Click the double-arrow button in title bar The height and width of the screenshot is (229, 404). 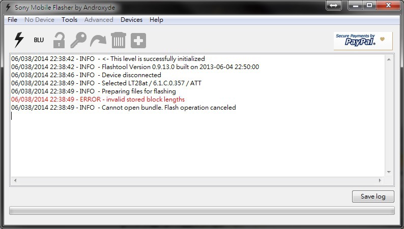(x=333, y=6)
